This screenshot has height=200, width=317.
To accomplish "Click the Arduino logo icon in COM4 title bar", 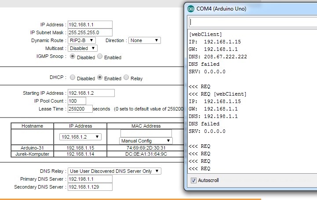I will [x=191, y=9].
